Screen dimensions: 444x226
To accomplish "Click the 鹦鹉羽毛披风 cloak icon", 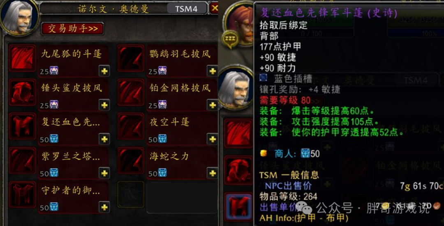I will [x=131, y=58].
